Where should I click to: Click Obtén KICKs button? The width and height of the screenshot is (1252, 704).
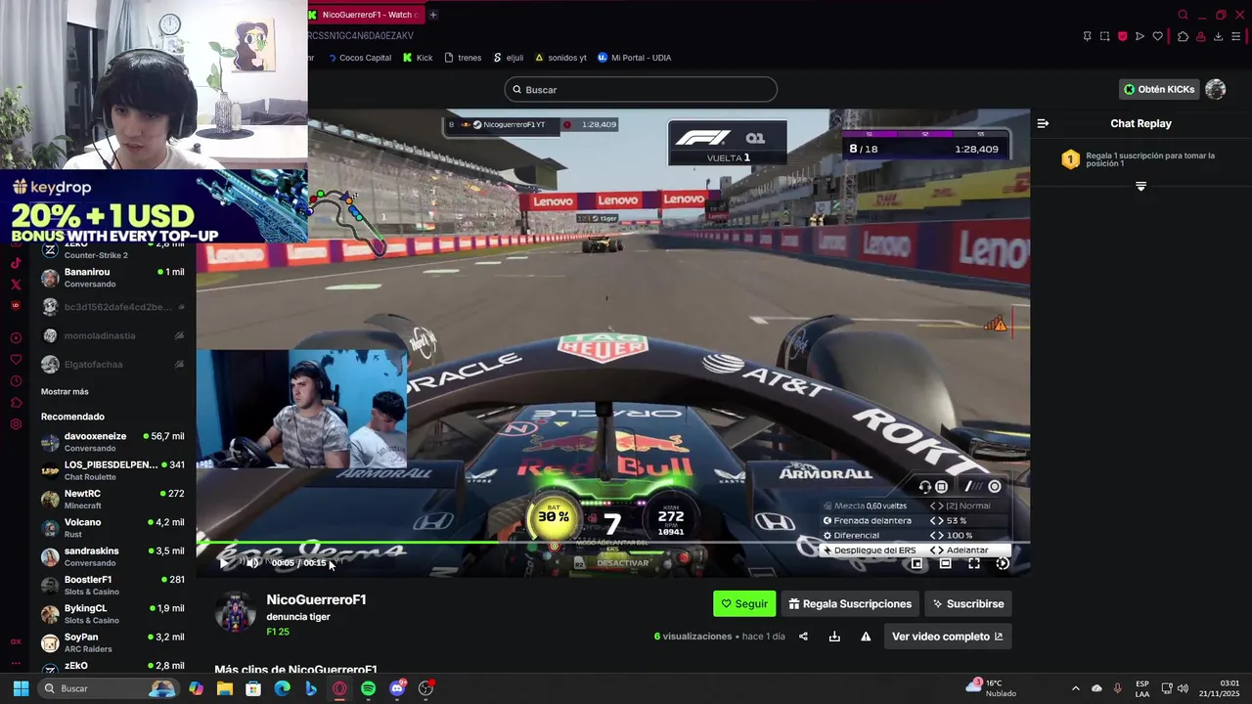(1160, 89)
